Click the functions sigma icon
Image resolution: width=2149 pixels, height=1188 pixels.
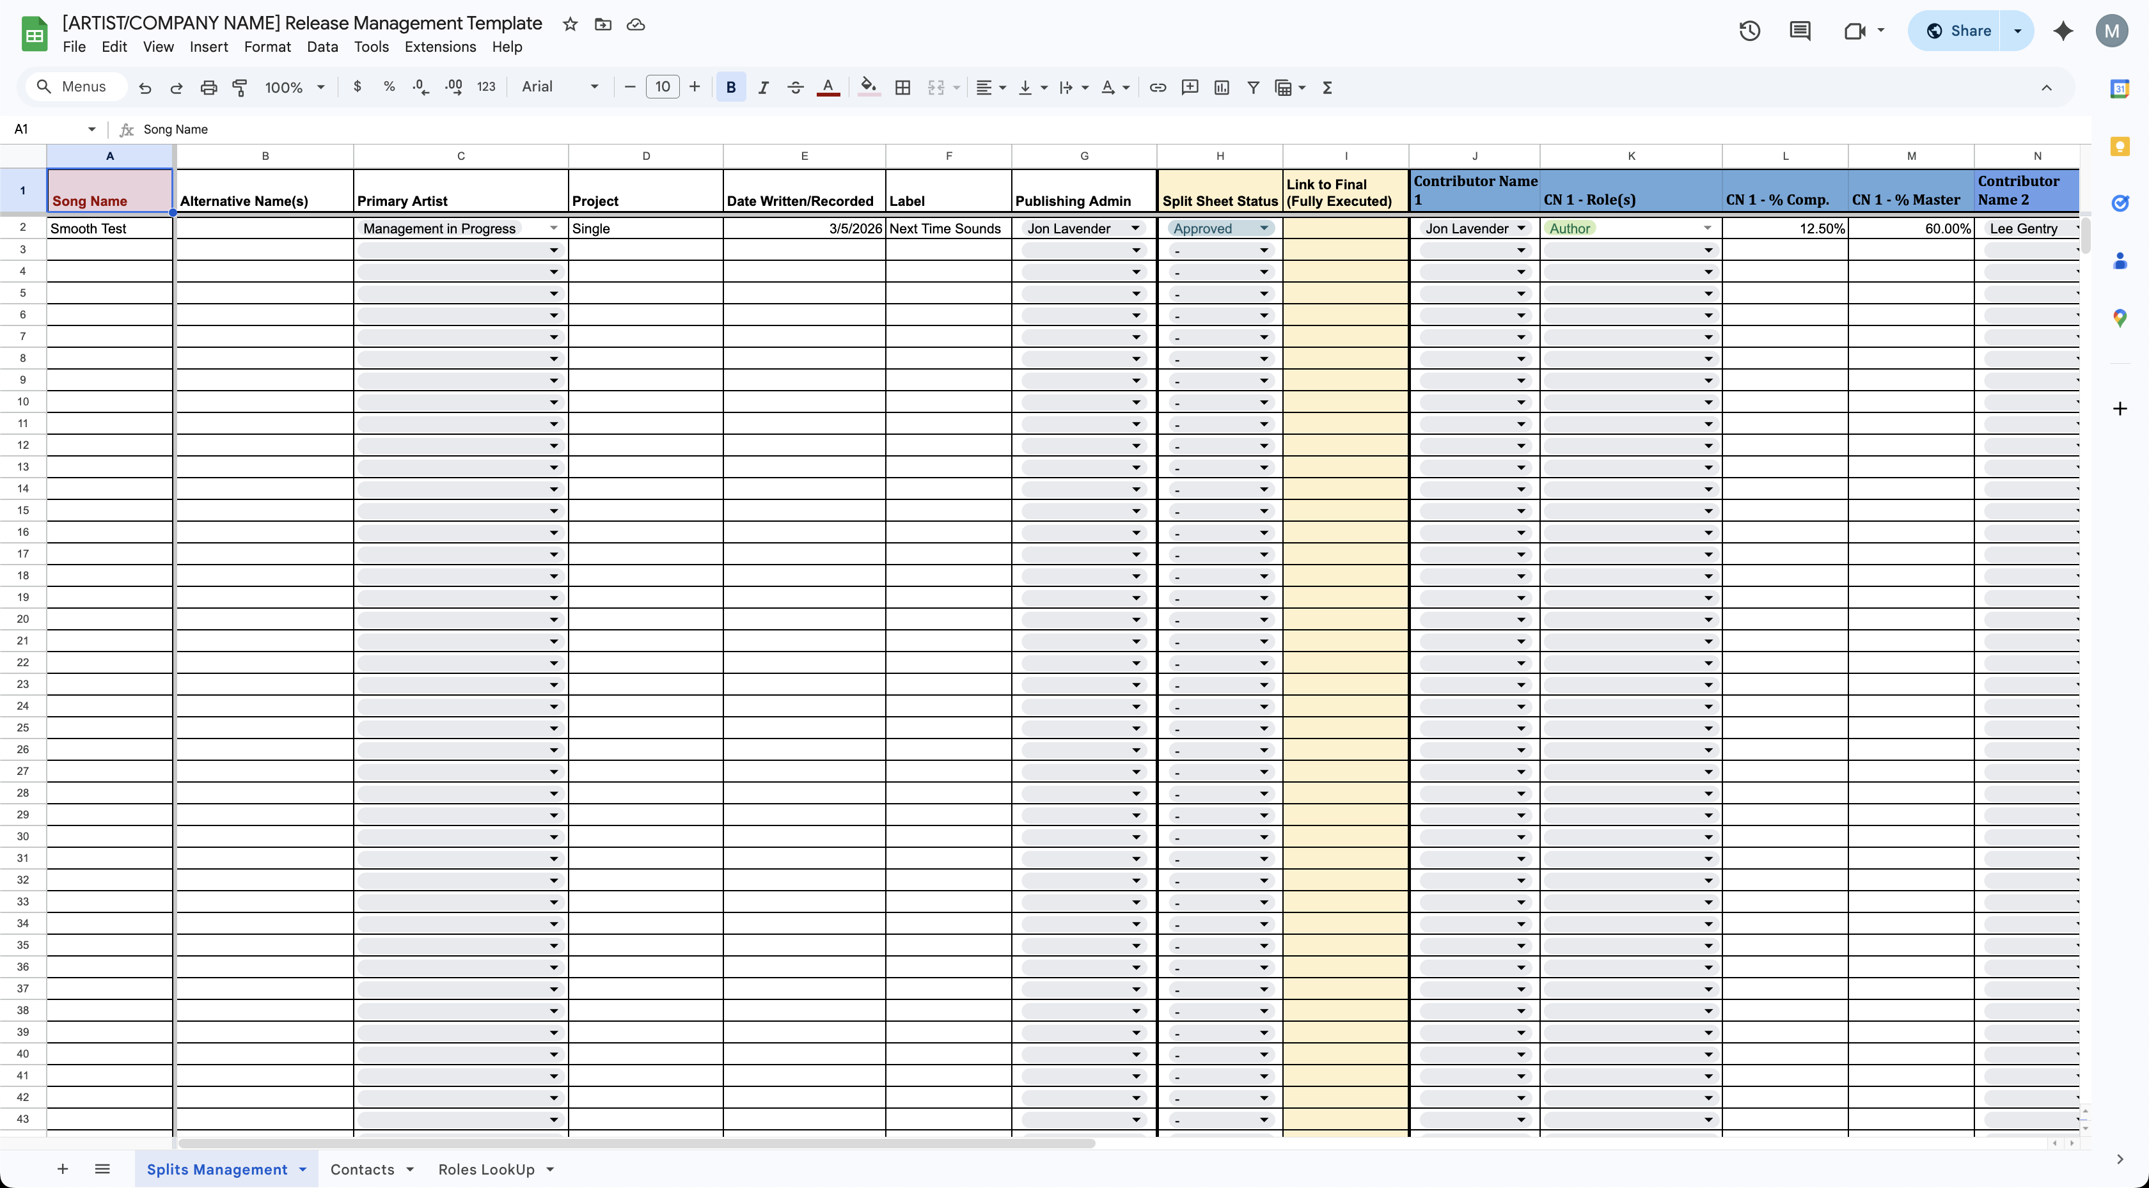(x=1327, y=88)
